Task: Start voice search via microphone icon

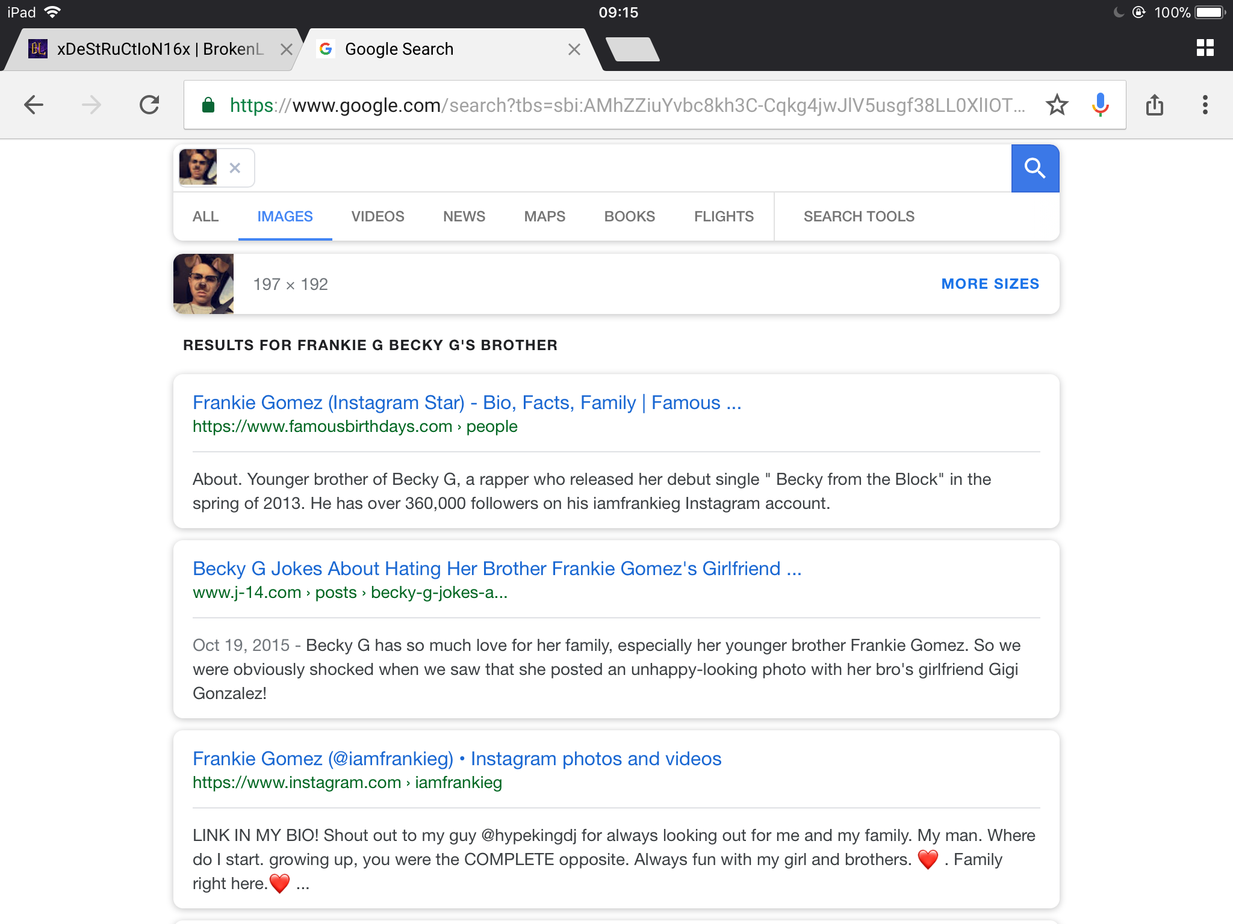Action: click(1100, 105)
